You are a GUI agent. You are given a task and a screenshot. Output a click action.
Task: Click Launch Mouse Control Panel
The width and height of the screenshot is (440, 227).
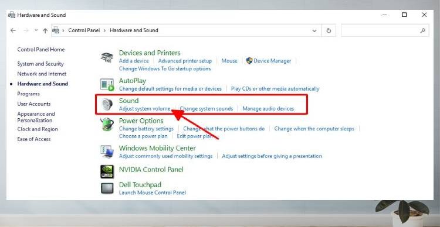coord(152,192)
